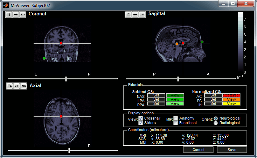Click the red fiducial marker in Axial view
The height and width of the screenshot is (158, 257).
click(x=61, y=116)
